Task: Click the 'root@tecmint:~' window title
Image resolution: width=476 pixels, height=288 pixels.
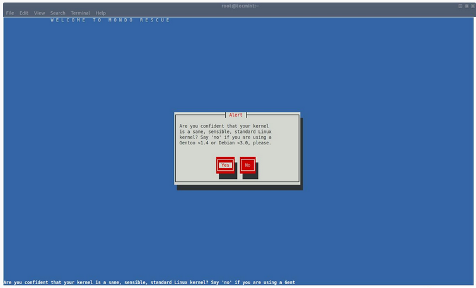Action: click(240, 6)
